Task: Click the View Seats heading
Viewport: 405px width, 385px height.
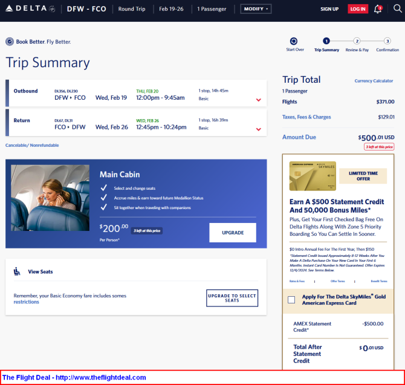Action: click(x=40, y=271)
